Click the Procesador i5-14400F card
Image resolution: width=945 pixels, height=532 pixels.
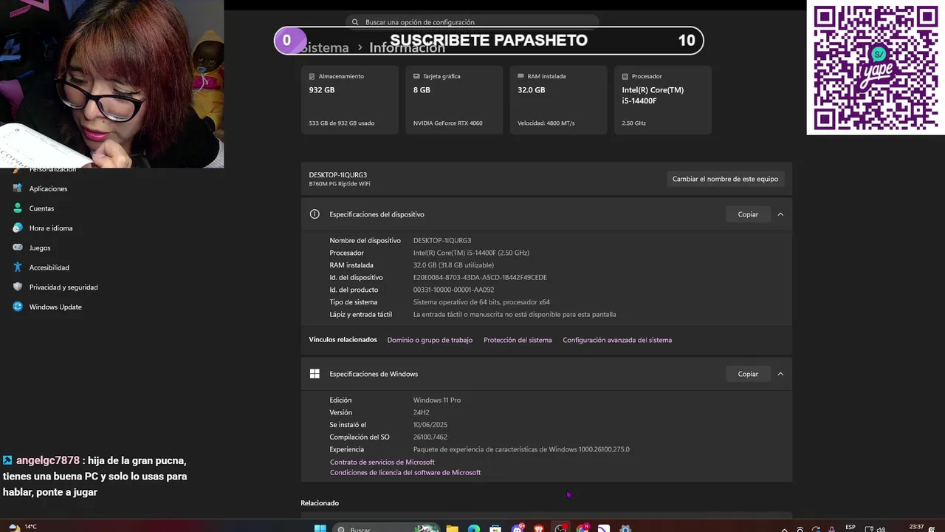point(663,100)
